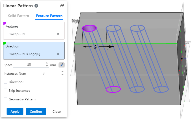The image size is (193, 119).
Task: Edit the Space value field
Action: click(29, 65)
